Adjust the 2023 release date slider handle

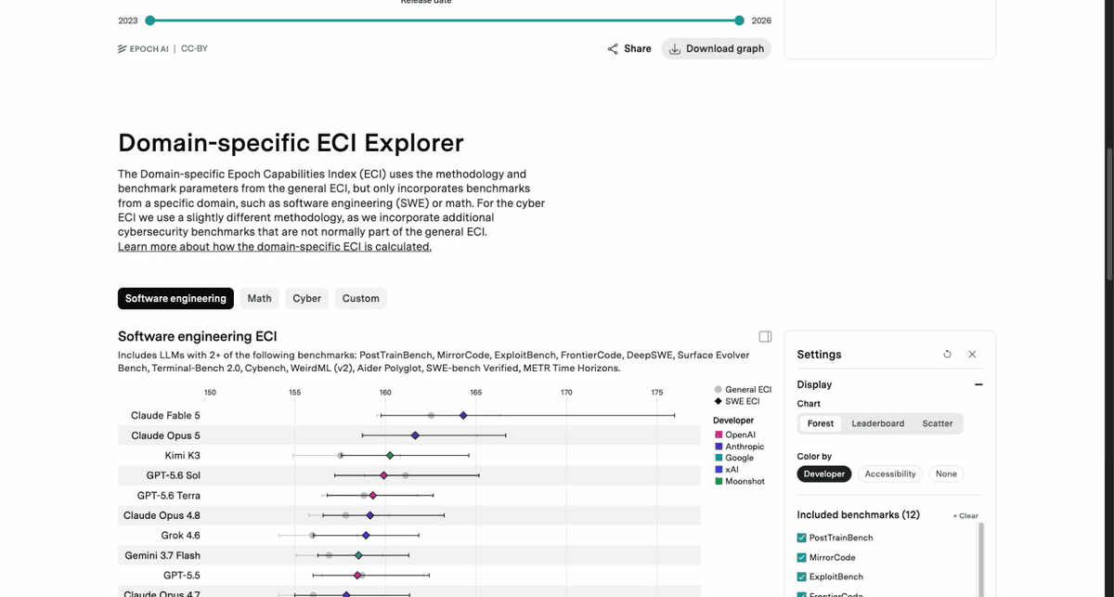tap(150, 19)
